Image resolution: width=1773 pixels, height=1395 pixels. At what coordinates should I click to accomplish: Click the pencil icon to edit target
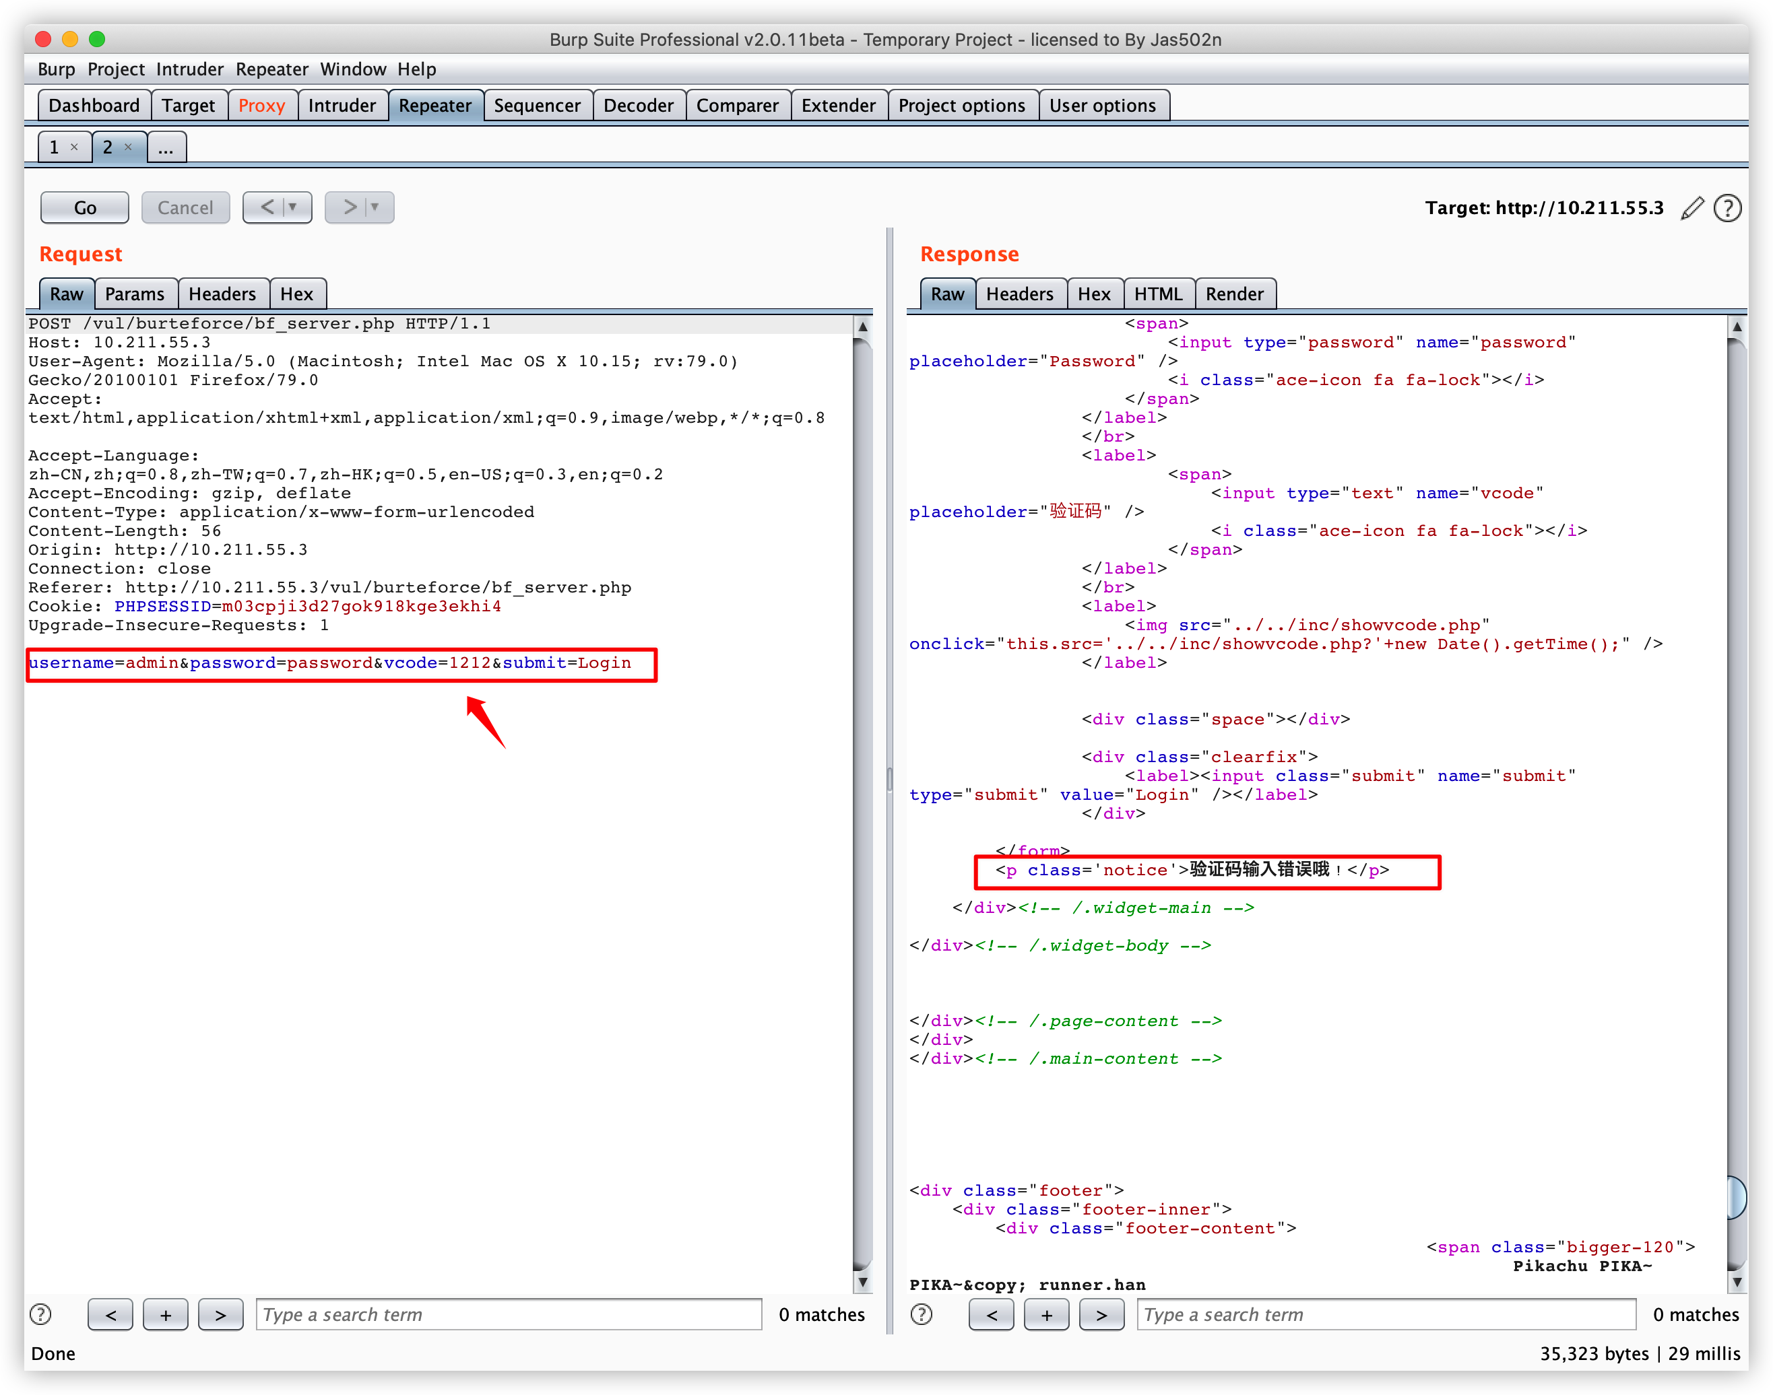coord(1692,208)
